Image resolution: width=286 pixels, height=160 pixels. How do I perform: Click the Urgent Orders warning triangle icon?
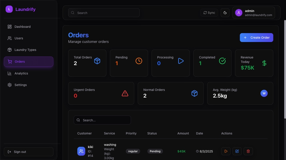point(125,93)
